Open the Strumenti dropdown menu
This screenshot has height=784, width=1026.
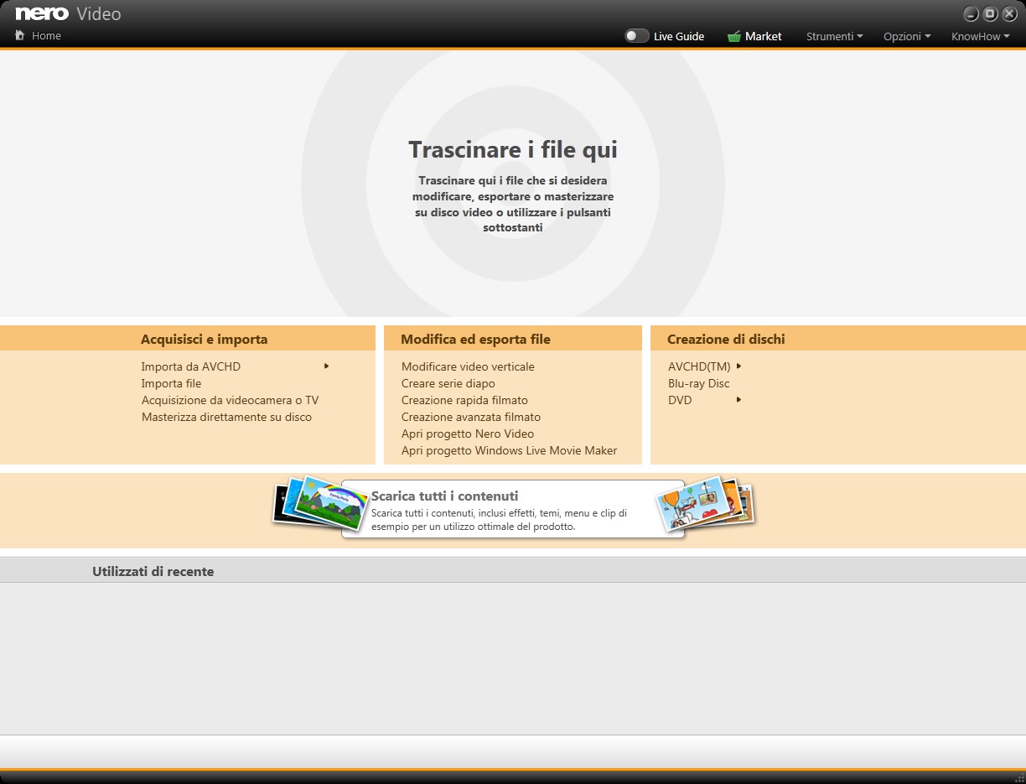click(835, 36)
